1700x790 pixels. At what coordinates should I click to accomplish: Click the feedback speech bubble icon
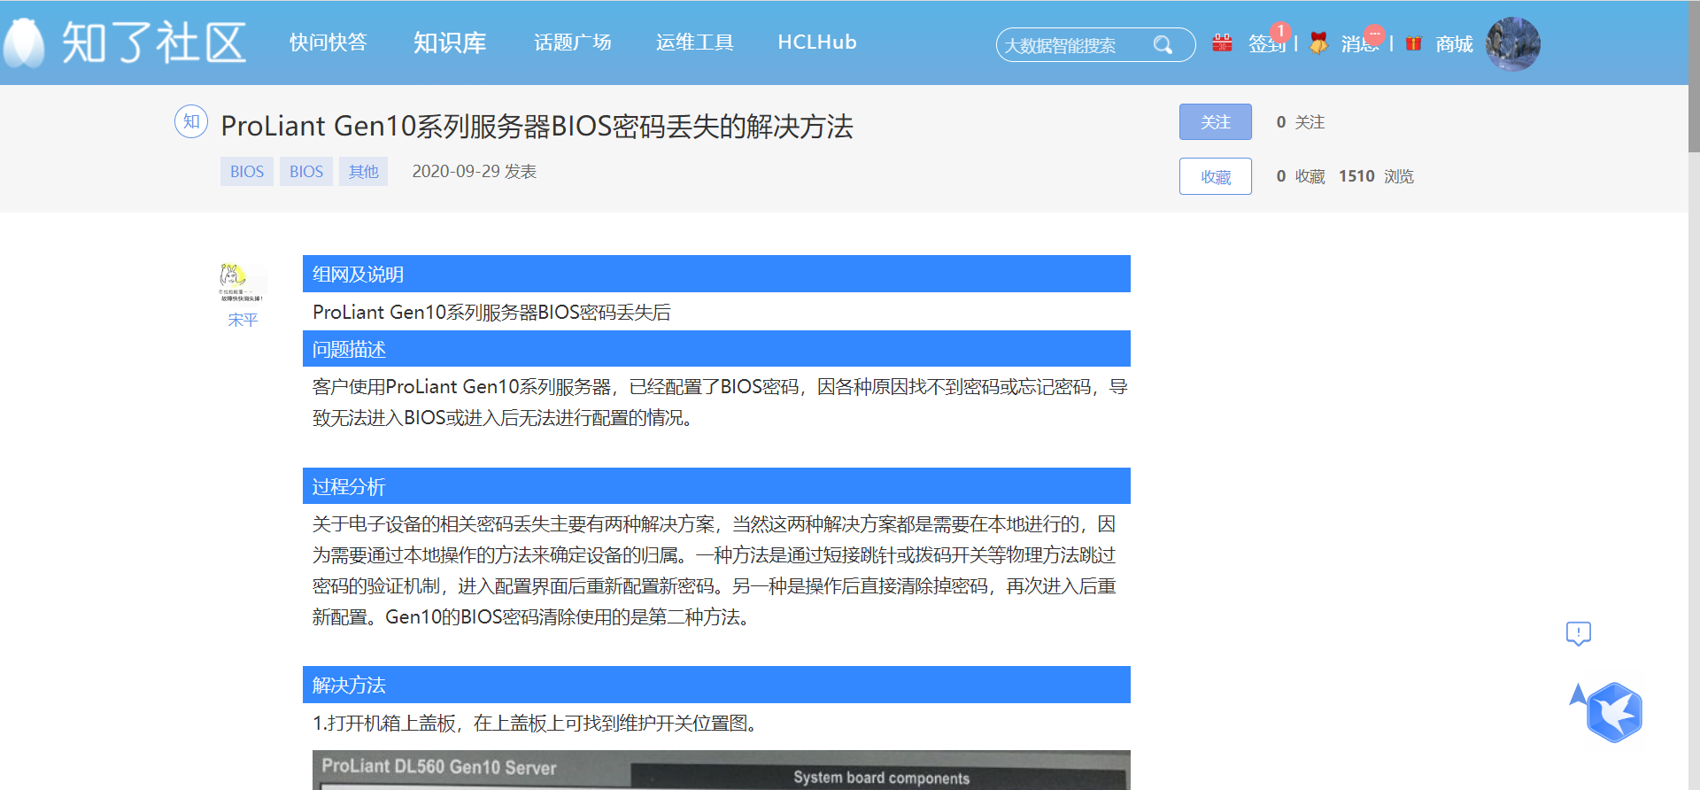click(x=1578, y=633)
